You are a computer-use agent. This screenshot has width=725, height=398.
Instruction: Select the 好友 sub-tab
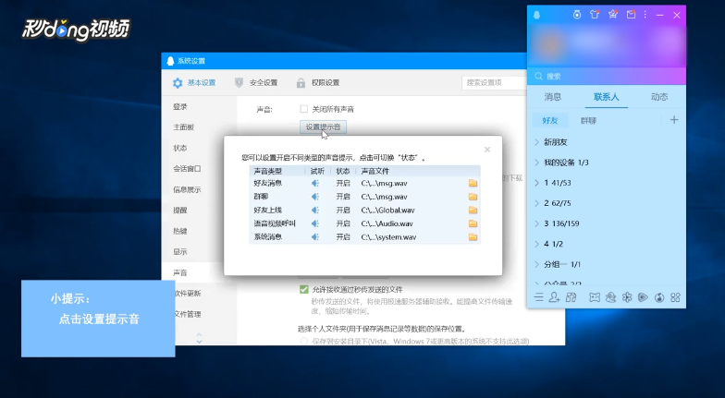tap(549, 120)
